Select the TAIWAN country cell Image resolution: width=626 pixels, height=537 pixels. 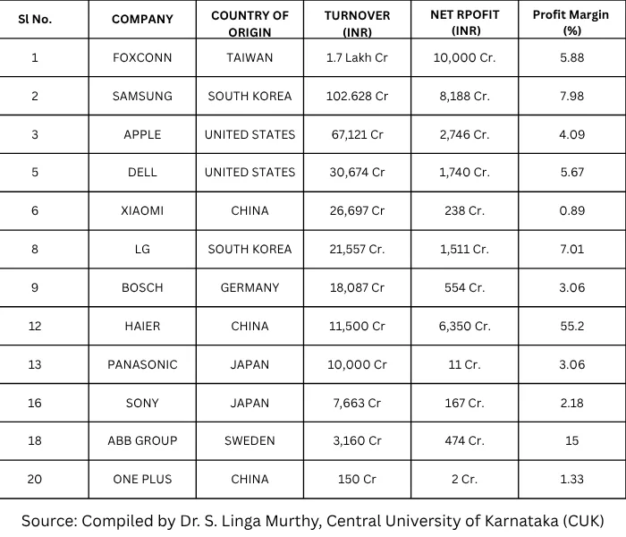pyautogui.click(x=250, y=57)
